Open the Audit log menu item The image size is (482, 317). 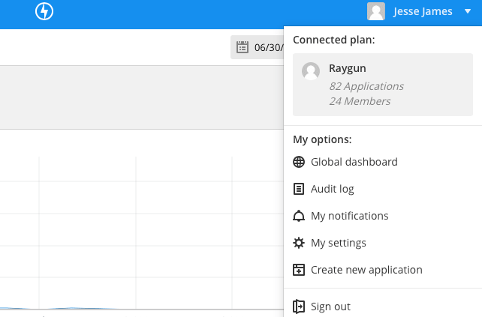[383, 189]
